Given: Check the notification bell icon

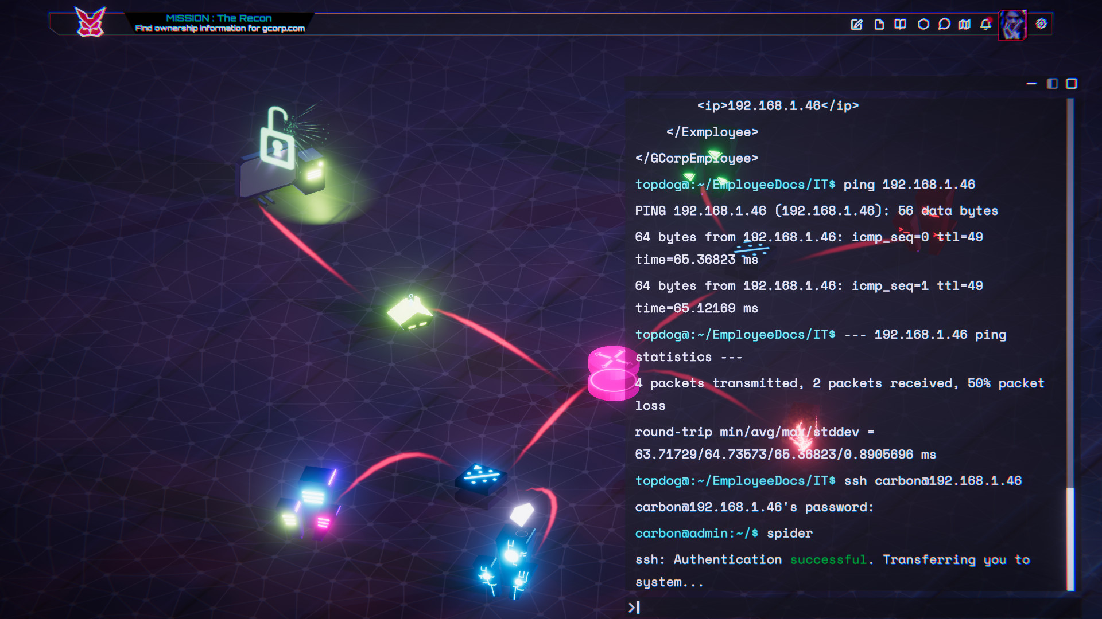Looking at the screenshot, I should coord(985,24).
